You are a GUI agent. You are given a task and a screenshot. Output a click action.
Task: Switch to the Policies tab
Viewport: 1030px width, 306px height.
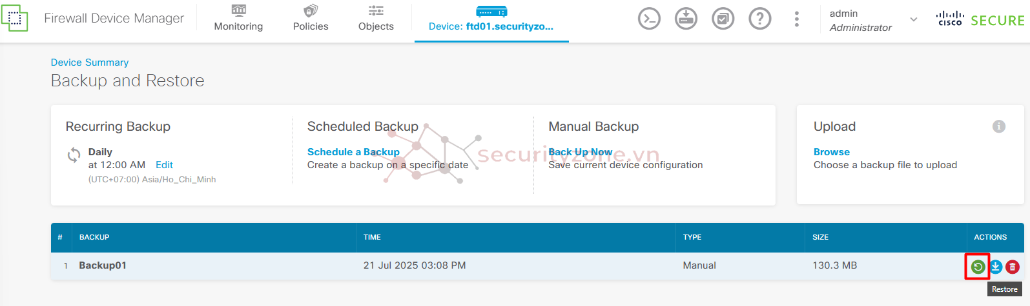point(311,19)
